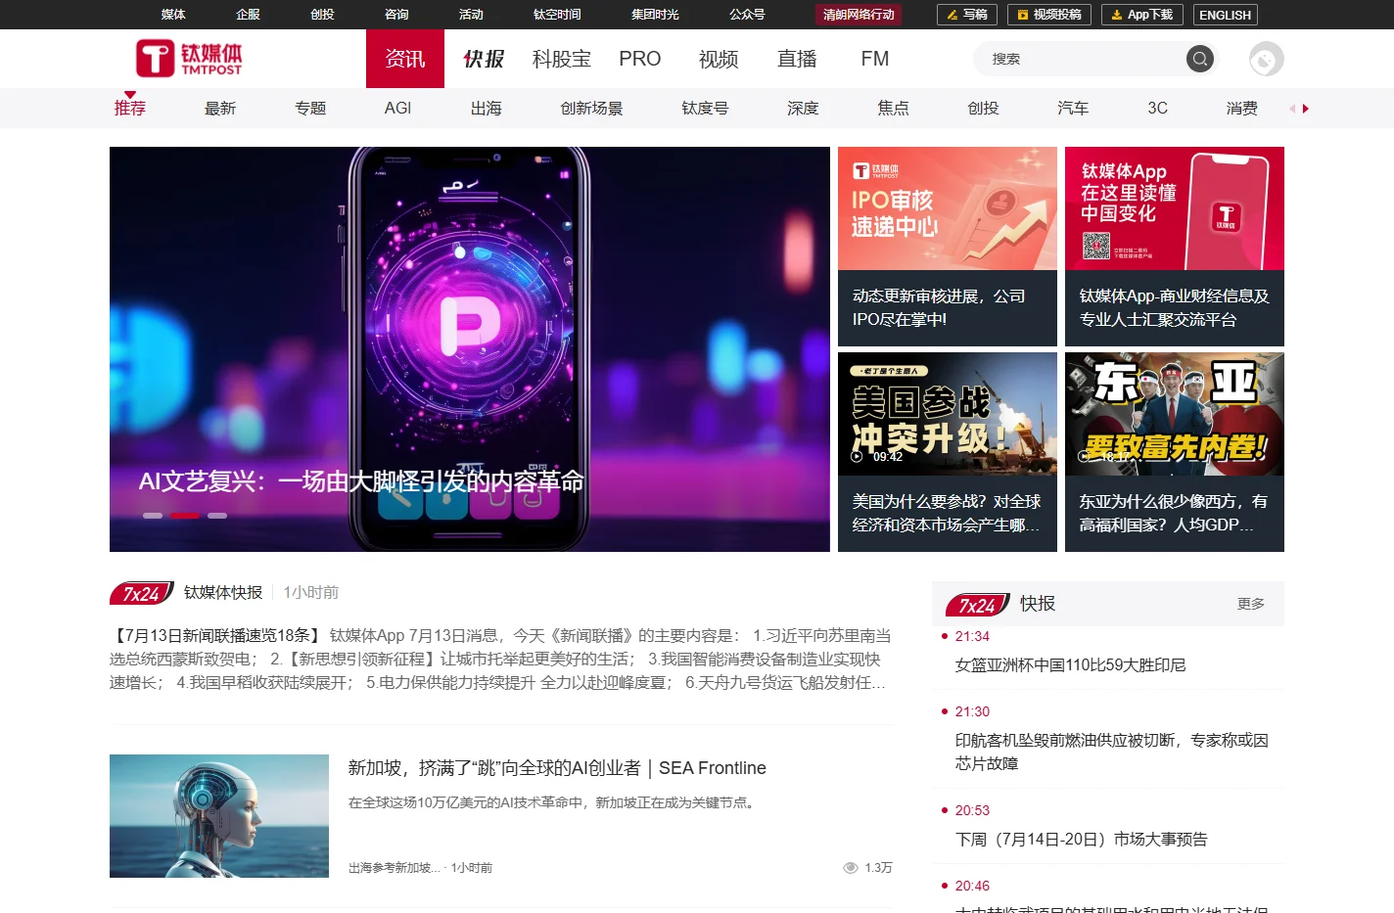The width and height of the screenshot is (1394, 913).
Task: Open the AI文艺复兴 carousel headline
Action: point(361,481)
